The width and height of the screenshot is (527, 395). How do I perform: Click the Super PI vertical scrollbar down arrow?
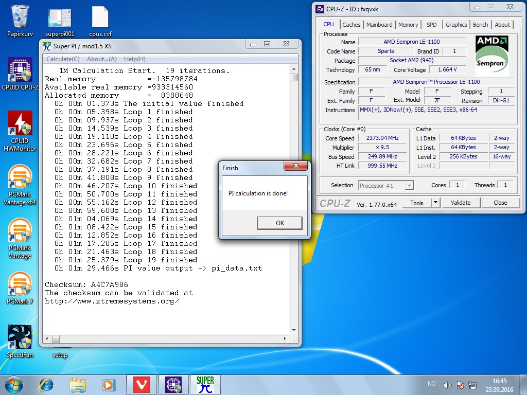[x=294, y=330]
